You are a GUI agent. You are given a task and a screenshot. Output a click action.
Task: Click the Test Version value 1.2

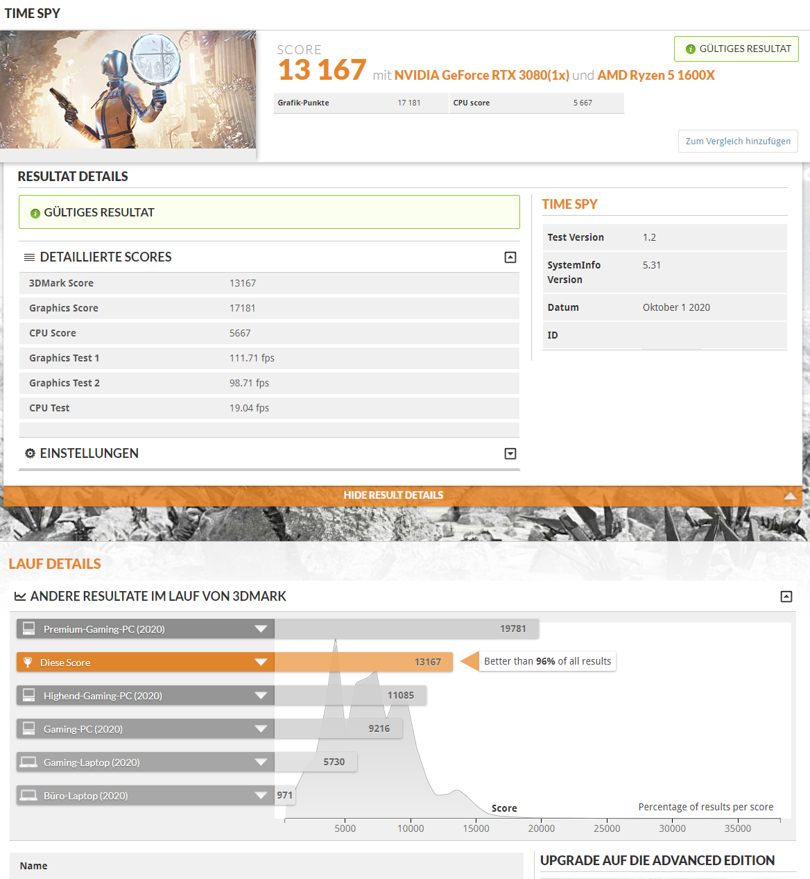pyautogui.click(x=649, y=237)
